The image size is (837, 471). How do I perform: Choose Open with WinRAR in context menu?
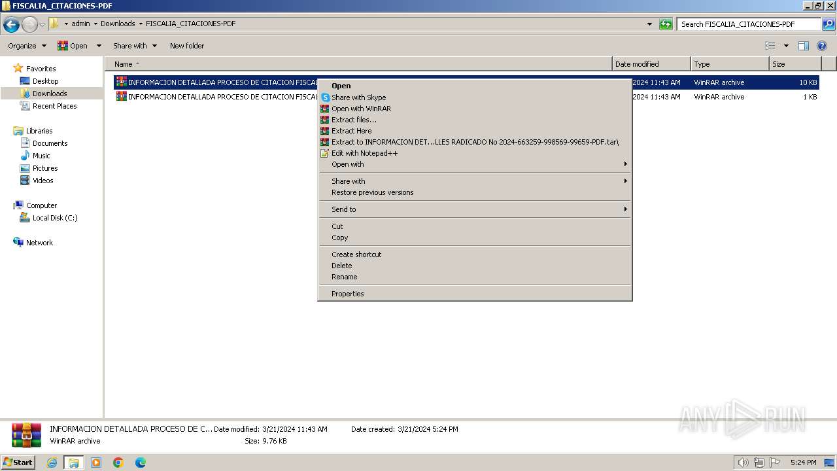475,109
